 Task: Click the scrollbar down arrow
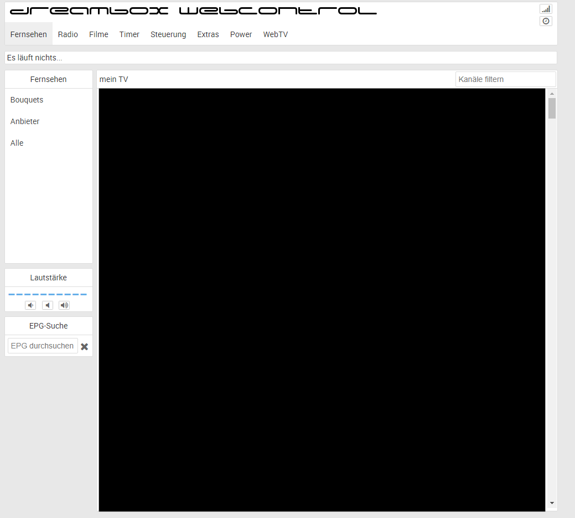point(552,503)
